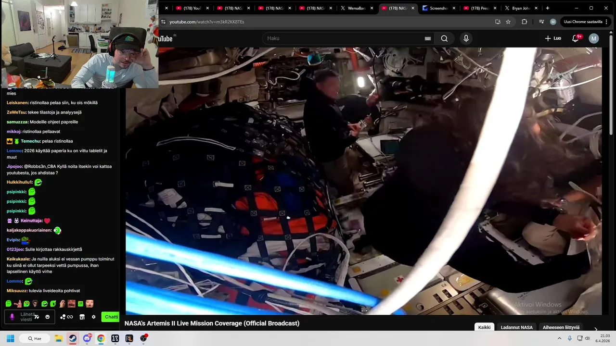
Task: Open the volume control in system tray
Action: tap(587, 338)
